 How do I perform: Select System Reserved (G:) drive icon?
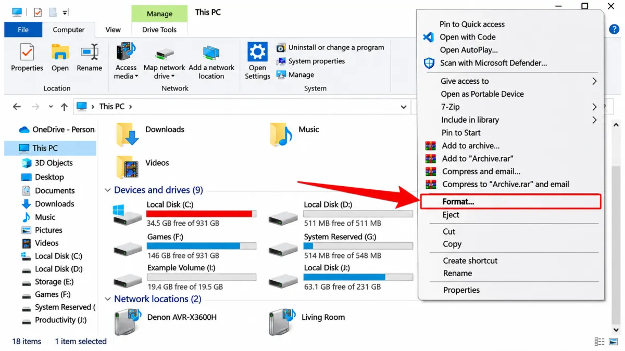[x=283, y=249]
